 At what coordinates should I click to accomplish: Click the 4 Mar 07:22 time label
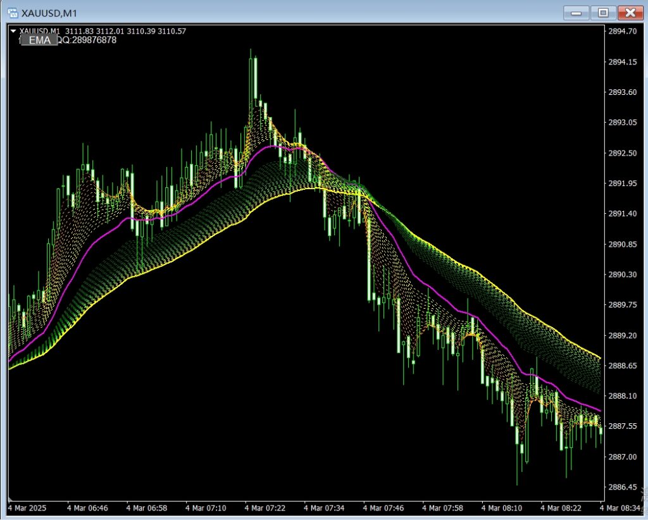click(265, 508)
